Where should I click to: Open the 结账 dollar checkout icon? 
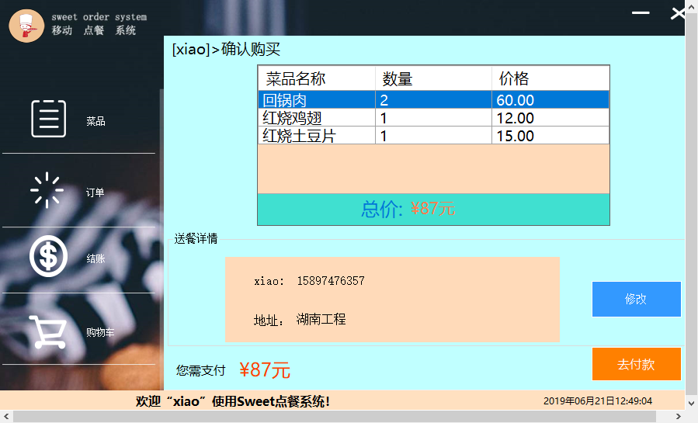(x=48, y=256)
